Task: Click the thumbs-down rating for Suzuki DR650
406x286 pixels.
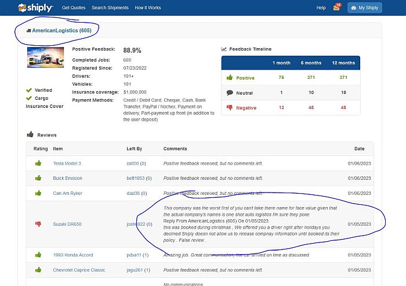Action: click(x=38, y=224)
